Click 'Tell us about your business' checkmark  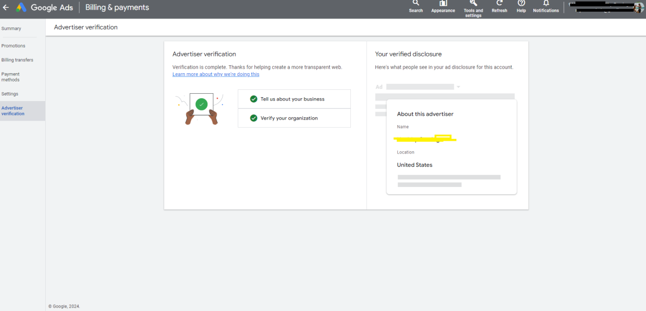254,99
